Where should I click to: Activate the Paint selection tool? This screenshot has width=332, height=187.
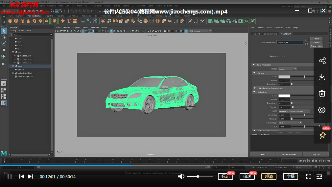pyautogui.click(x=4, y=43)
